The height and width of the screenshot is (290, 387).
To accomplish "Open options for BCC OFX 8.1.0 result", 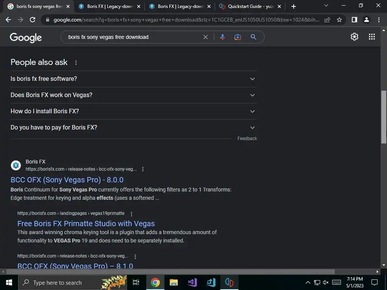I will 135,256.
